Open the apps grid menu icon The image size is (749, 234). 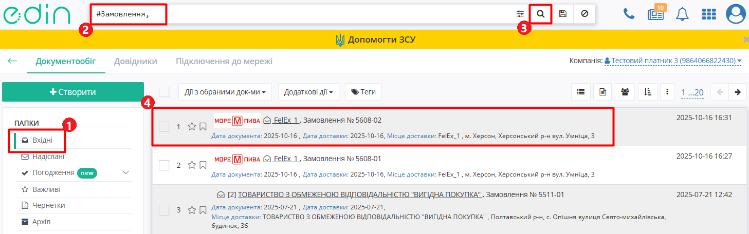pyautogui.click(x=709, y=14)
